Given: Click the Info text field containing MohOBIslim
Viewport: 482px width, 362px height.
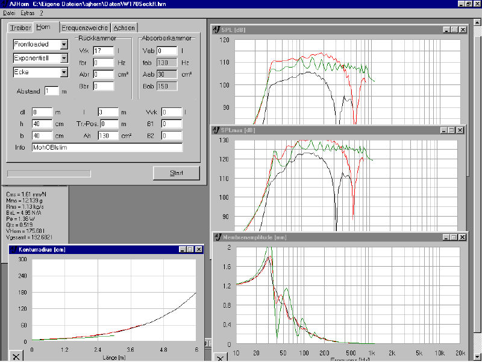Looking at the screenshot, I should click(107, 147).
